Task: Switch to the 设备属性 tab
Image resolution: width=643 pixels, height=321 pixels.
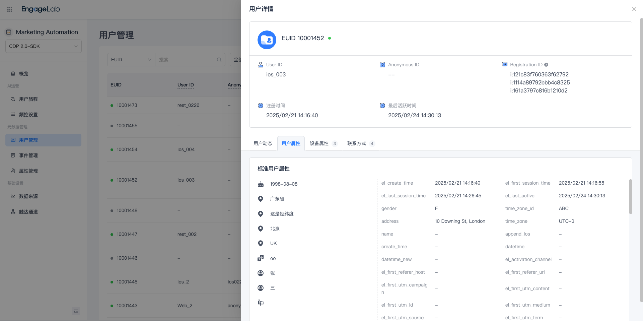Action: [323, 143]
